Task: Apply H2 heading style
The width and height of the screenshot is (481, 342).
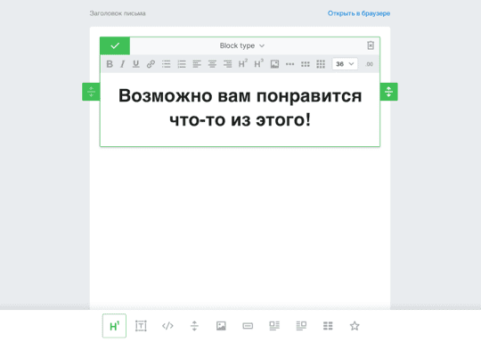Action: 243,64
